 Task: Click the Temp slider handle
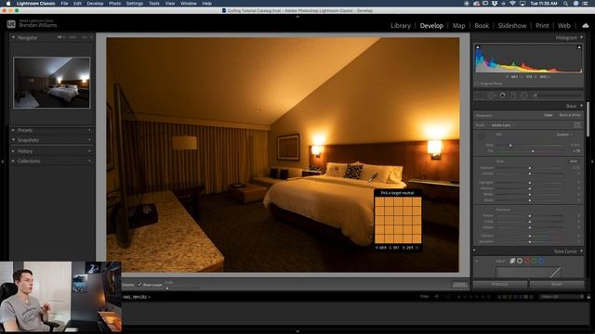coord(510,145)
